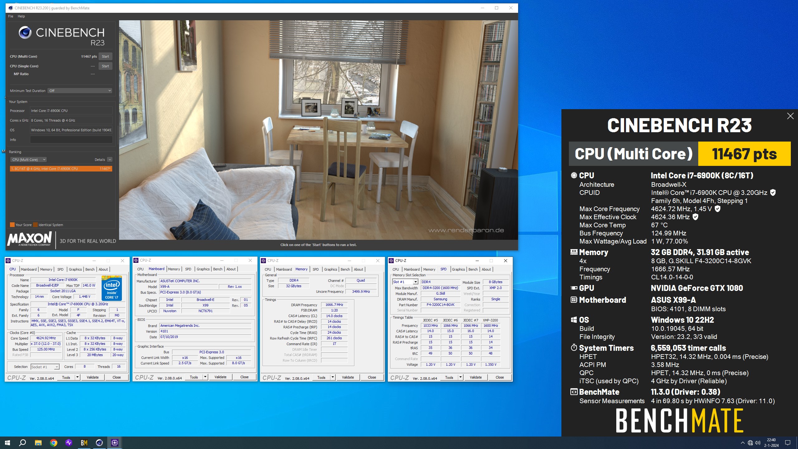Open Socket #1 selection dropdown in CPU-Z
The width and height of the screenshot is (798, 449).
[45, 367]
